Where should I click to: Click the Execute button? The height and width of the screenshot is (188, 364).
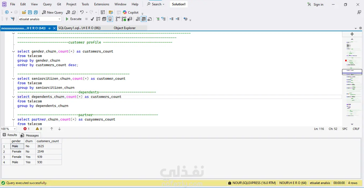click(73, 19)
